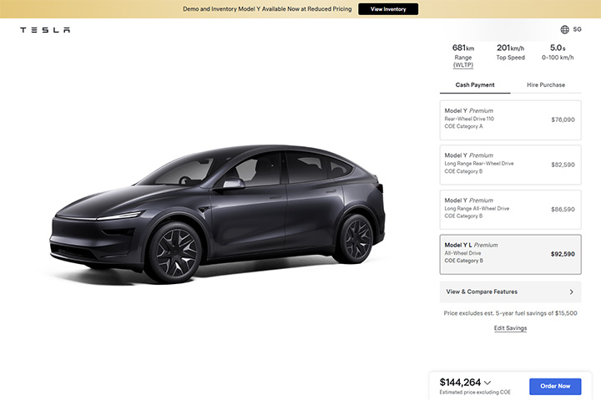Open the globe region selector icon

pos(564,29)
